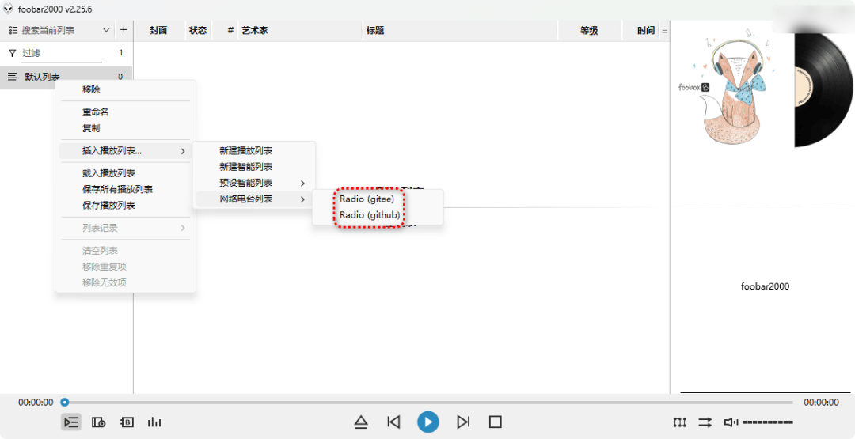Toggle the playlist view icon
This screenshot has height=439, width=855.
coord(71,422)
